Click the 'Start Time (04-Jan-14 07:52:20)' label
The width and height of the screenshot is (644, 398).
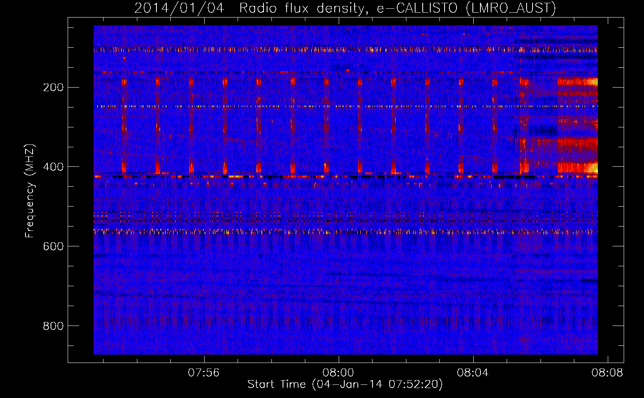pyautogui.click(x=345, y=384)
